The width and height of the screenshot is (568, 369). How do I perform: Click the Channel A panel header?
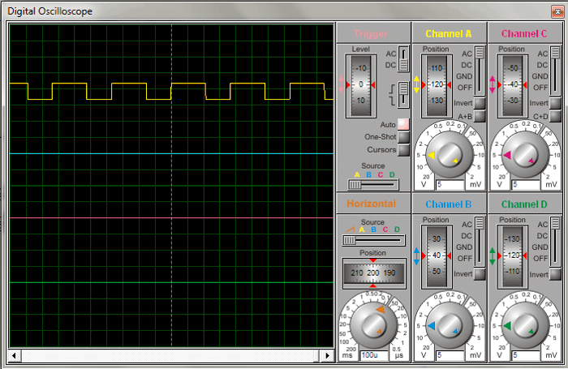(x=449, y=33)
